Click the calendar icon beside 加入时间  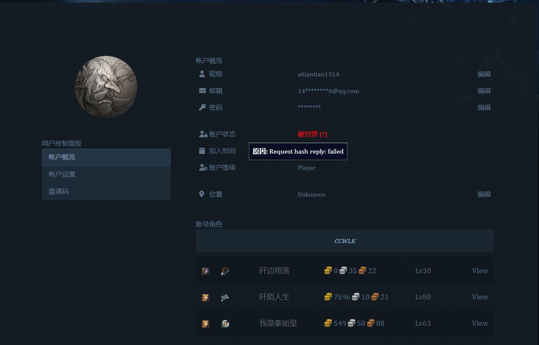202,151
